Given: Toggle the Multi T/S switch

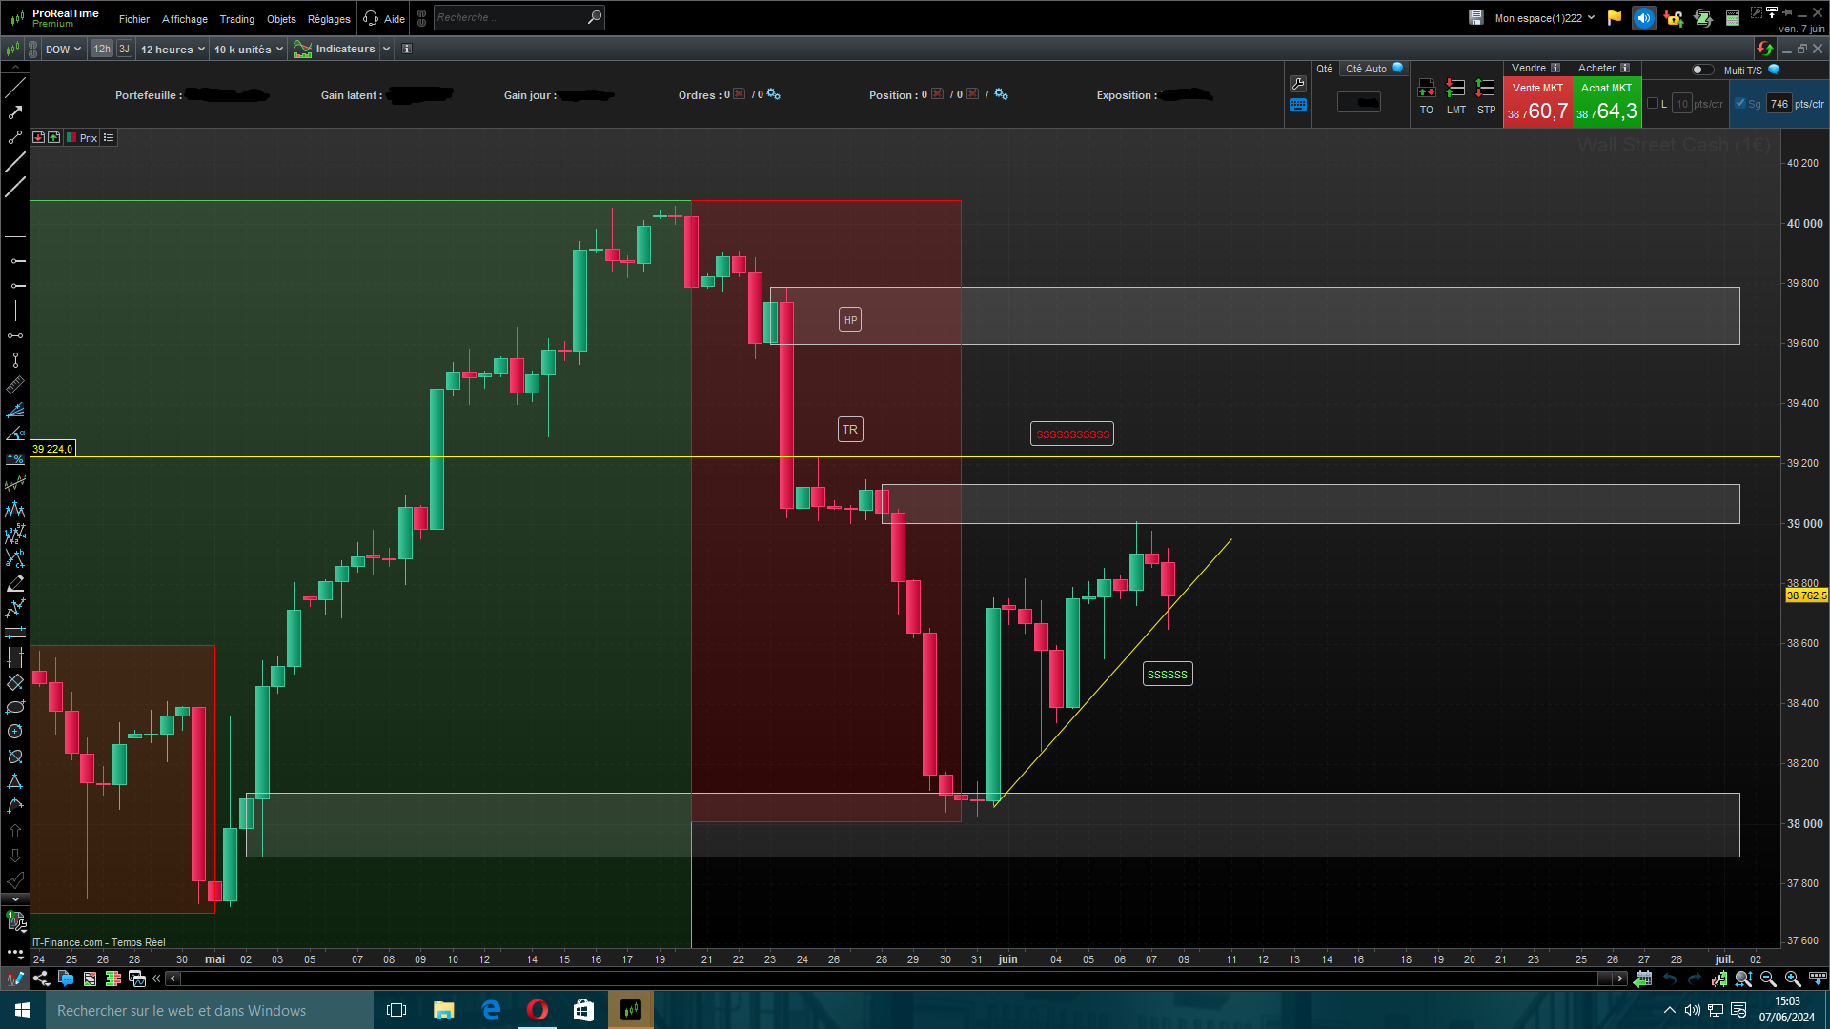Looking at the screenshot, I should tap(1701, 70).
